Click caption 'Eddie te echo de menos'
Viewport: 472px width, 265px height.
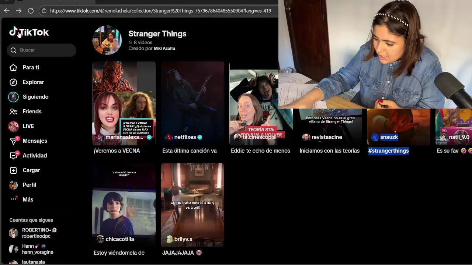(x=260, y=151)
